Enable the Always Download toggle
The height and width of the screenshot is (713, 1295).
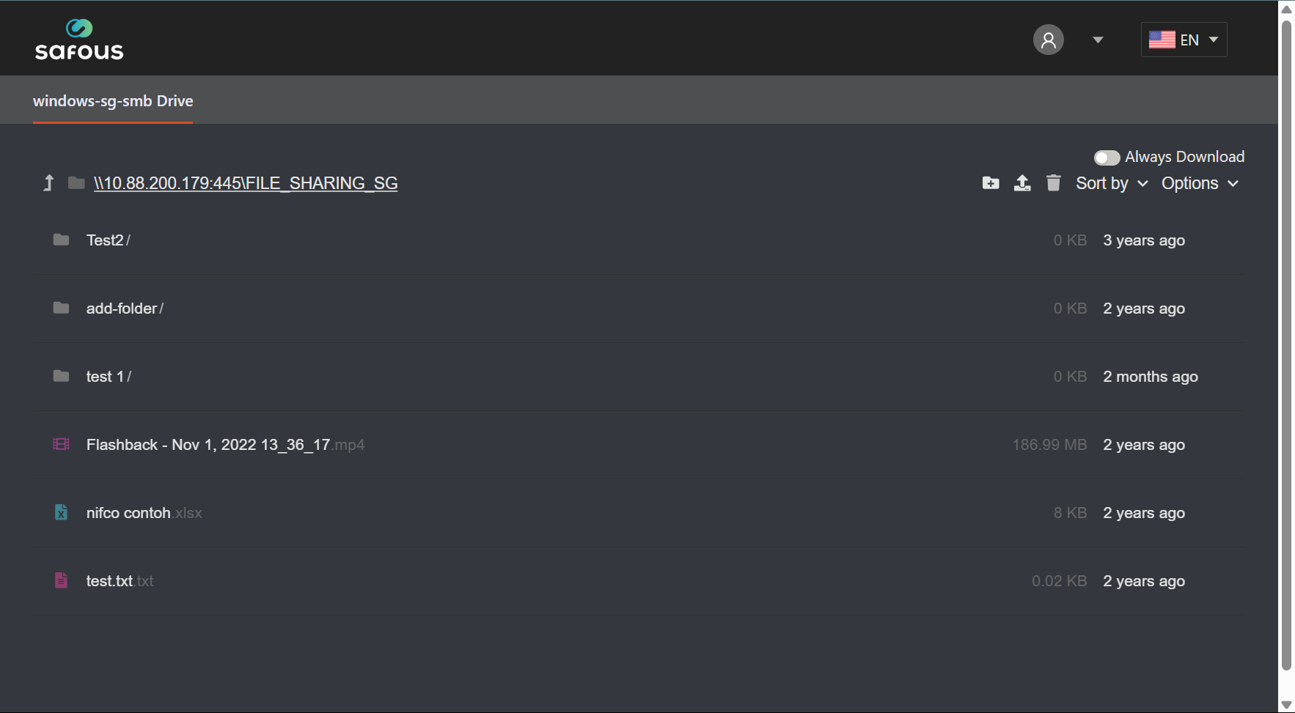[x=1107, y=157]
